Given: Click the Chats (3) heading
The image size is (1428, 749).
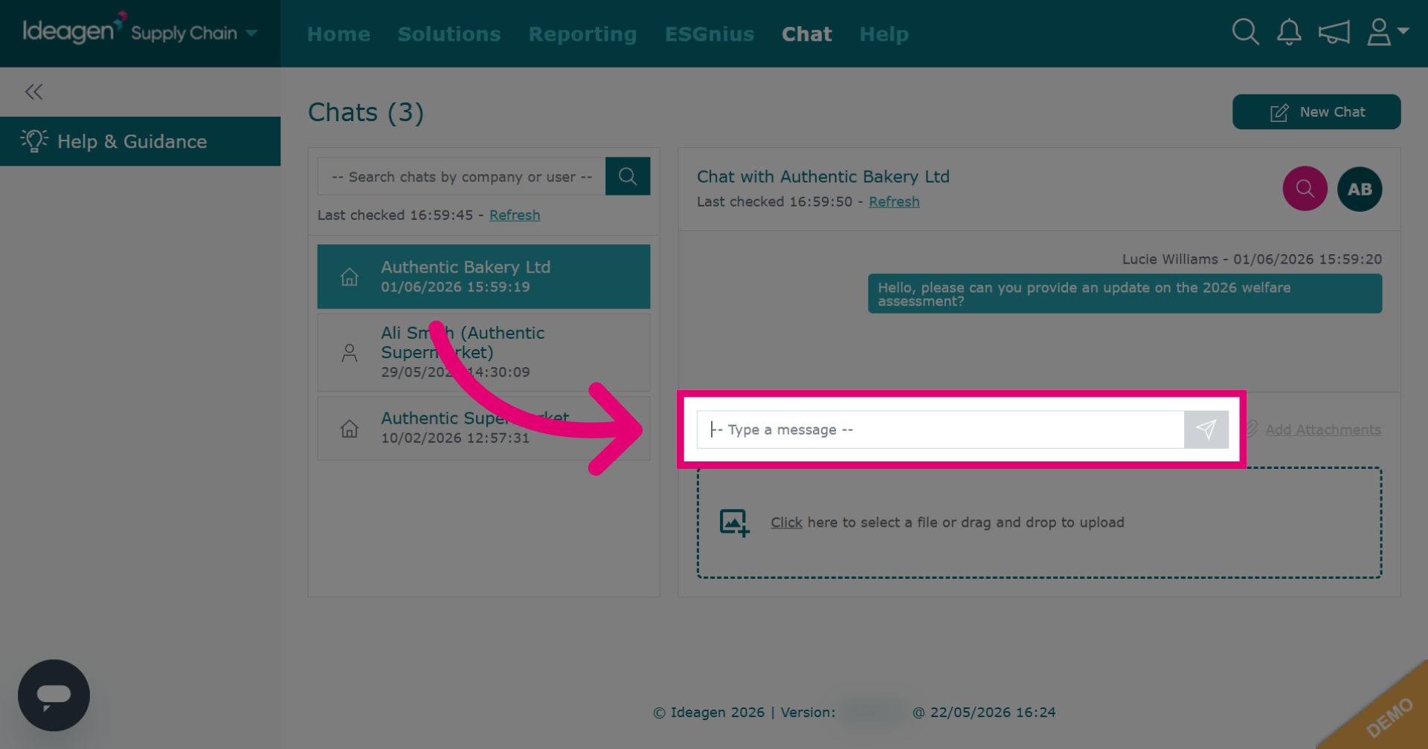Looking at the screenshot, I should tap(366, 112).
